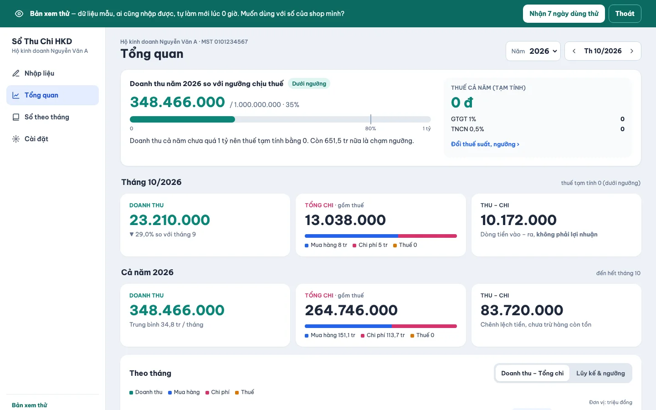Open Sổ theo tháng page

point(52,117)
